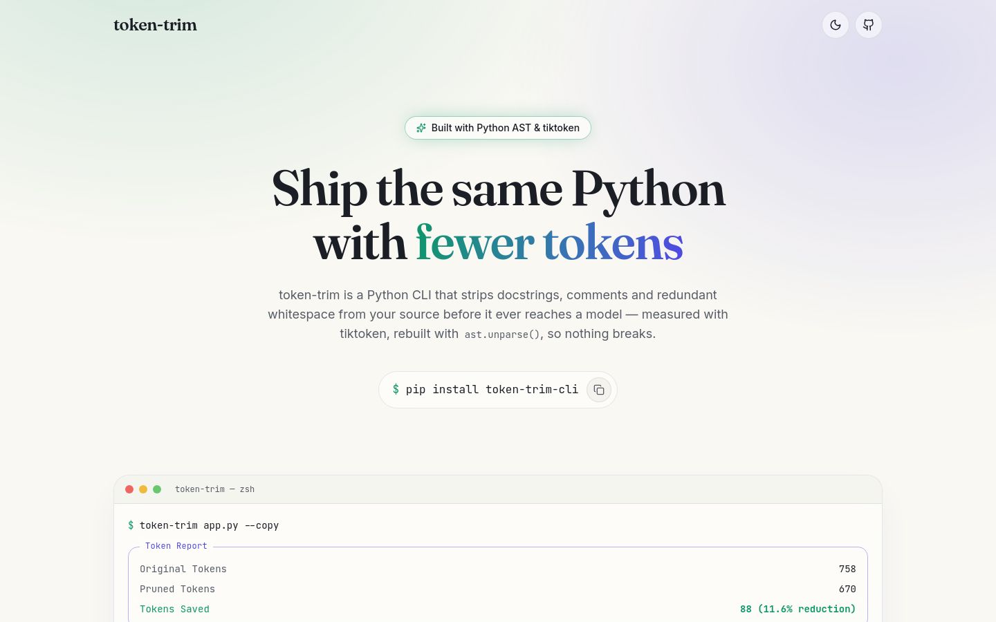Click the inline 'ast.unparse()' code snippet
The image size is (996, 622).
pos(501,334)
